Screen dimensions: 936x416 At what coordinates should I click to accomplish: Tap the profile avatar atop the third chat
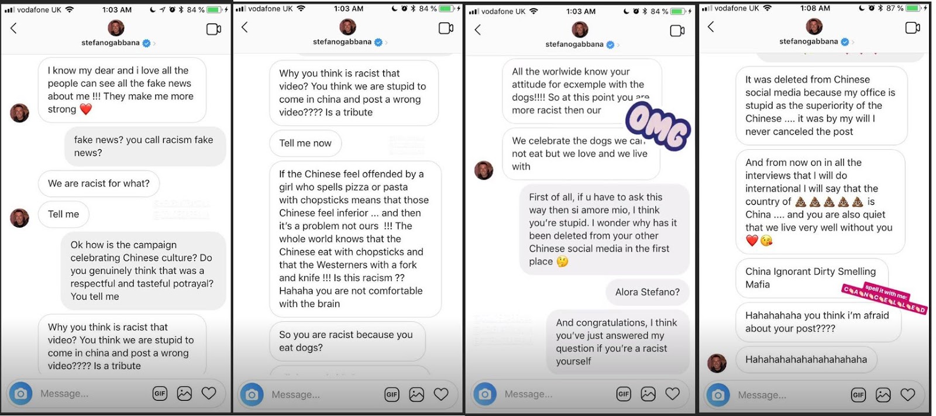[x=580, y=29]
